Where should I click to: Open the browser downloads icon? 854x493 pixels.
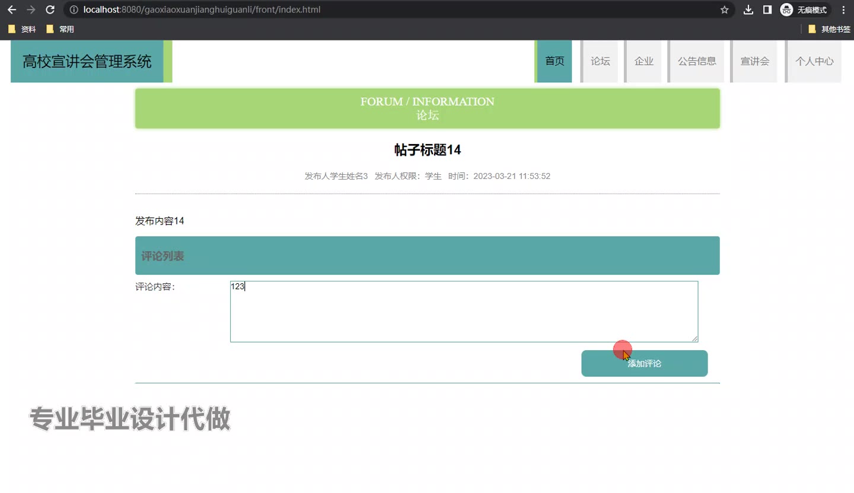pyautogui.click(x=748, y=9)
